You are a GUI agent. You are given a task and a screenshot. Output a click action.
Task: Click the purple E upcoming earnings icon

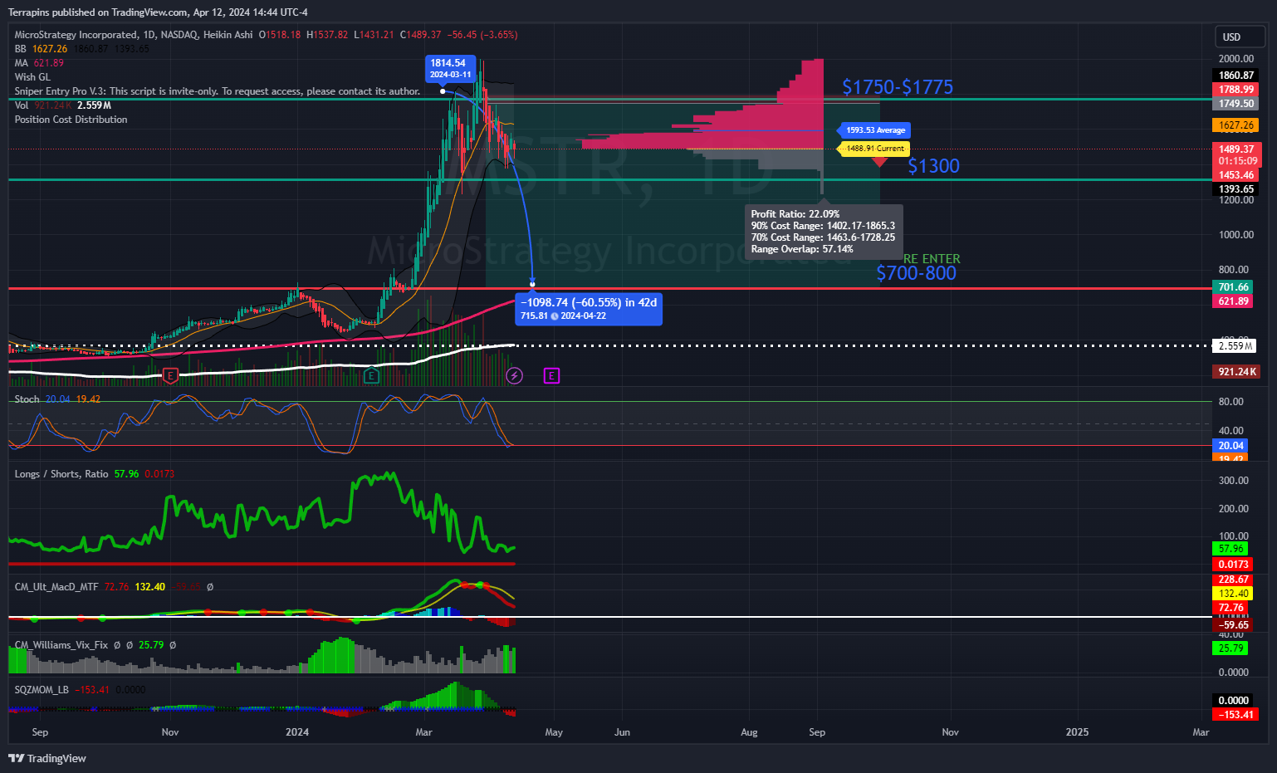(x=551, y=376)
